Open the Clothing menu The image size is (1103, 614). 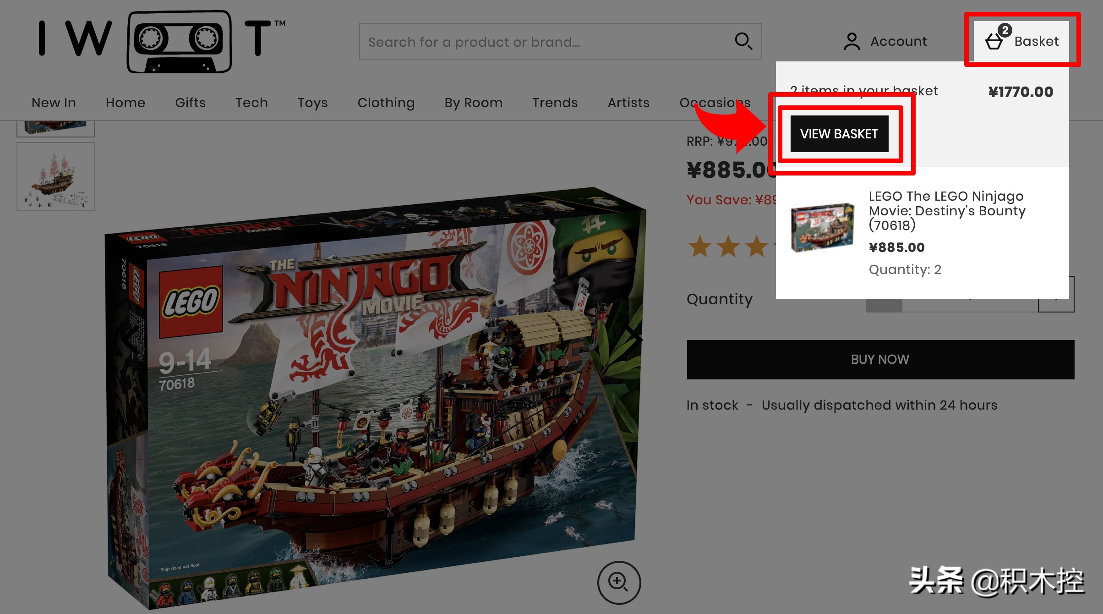tap(386, 103)
